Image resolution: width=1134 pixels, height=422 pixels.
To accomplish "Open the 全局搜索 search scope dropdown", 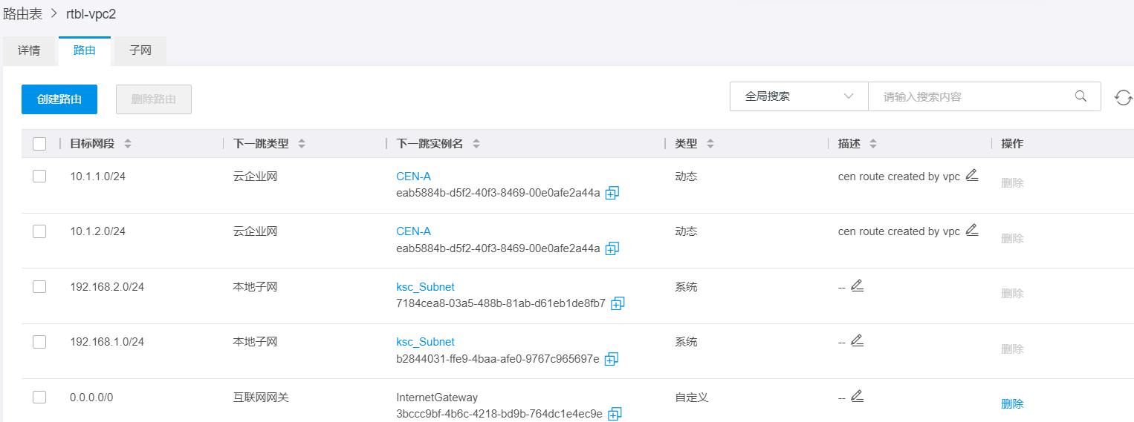I will 799,96.
